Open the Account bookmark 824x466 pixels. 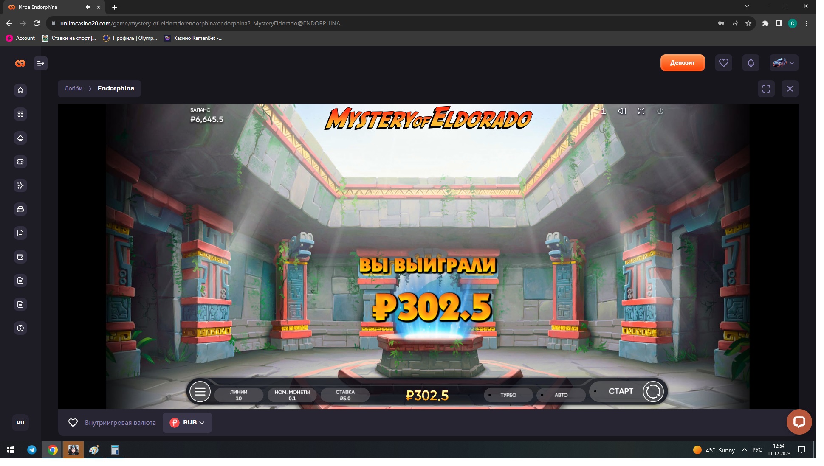[x=21, y=38]
